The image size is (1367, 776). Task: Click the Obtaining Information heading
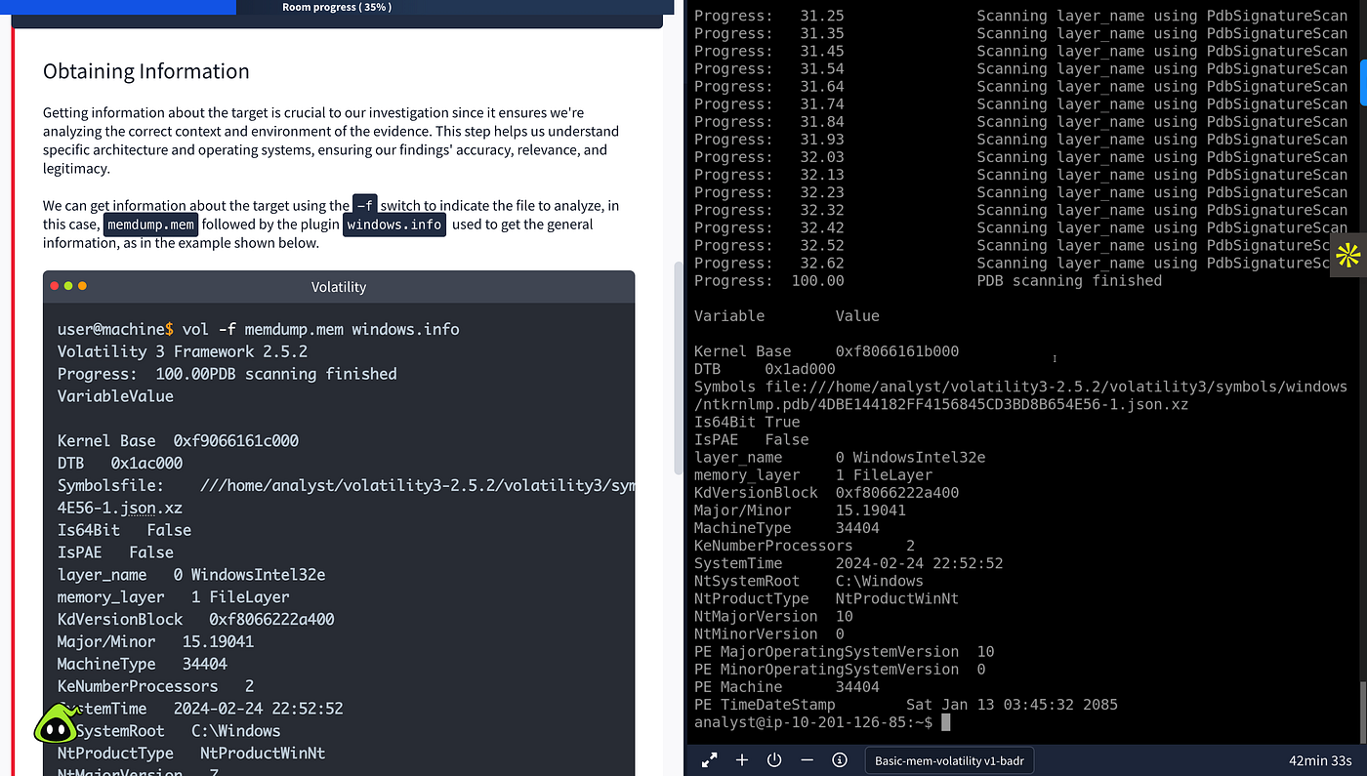click(146, 71)
